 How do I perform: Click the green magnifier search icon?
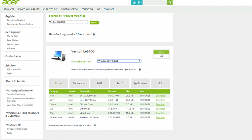[x=170, y=3]
